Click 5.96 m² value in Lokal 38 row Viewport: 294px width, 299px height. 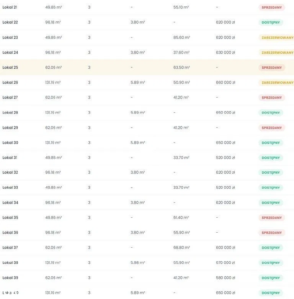click(x=137, y=263)
